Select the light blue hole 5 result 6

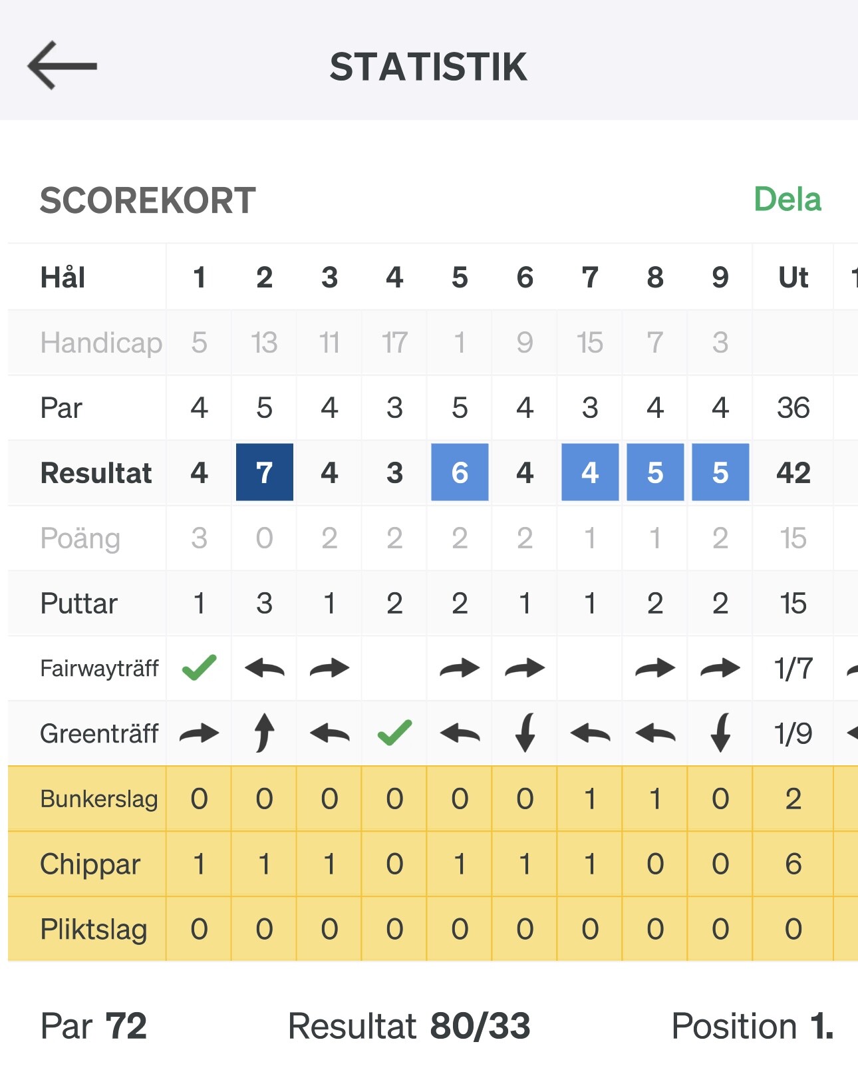click(x=460, y=472)
